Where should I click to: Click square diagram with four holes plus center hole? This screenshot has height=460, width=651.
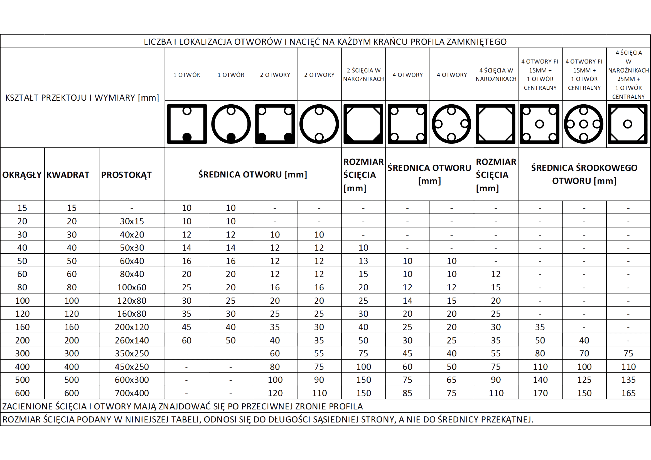pos(540,124)
